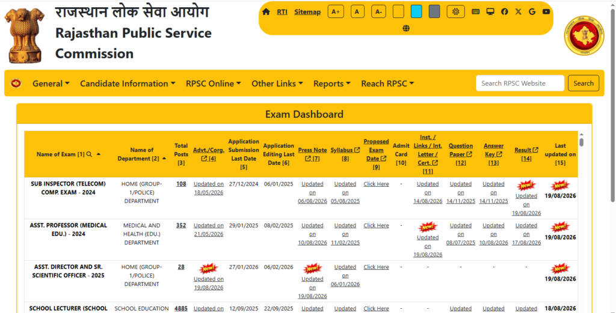Open the Syllabus column header link
Image resolution: width=616 pixels, height=313 pixels.
[345, 154]
